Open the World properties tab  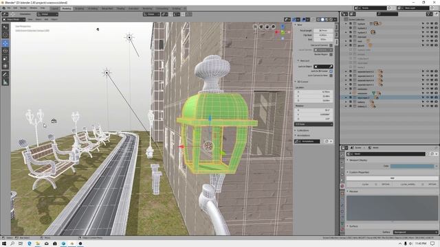[x=342, y=186]
